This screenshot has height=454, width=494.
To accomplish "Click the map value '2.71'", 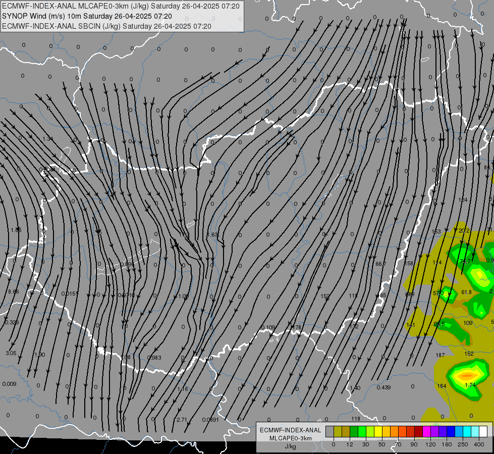I will point(182,420).
